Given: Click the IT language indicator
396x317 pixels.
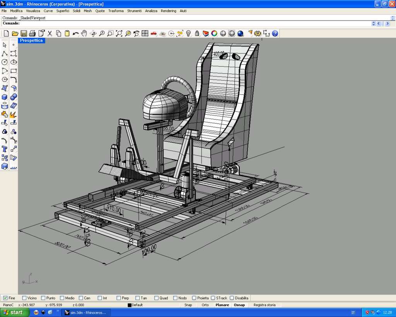Looking at the screenshot, I should [353, 313].
